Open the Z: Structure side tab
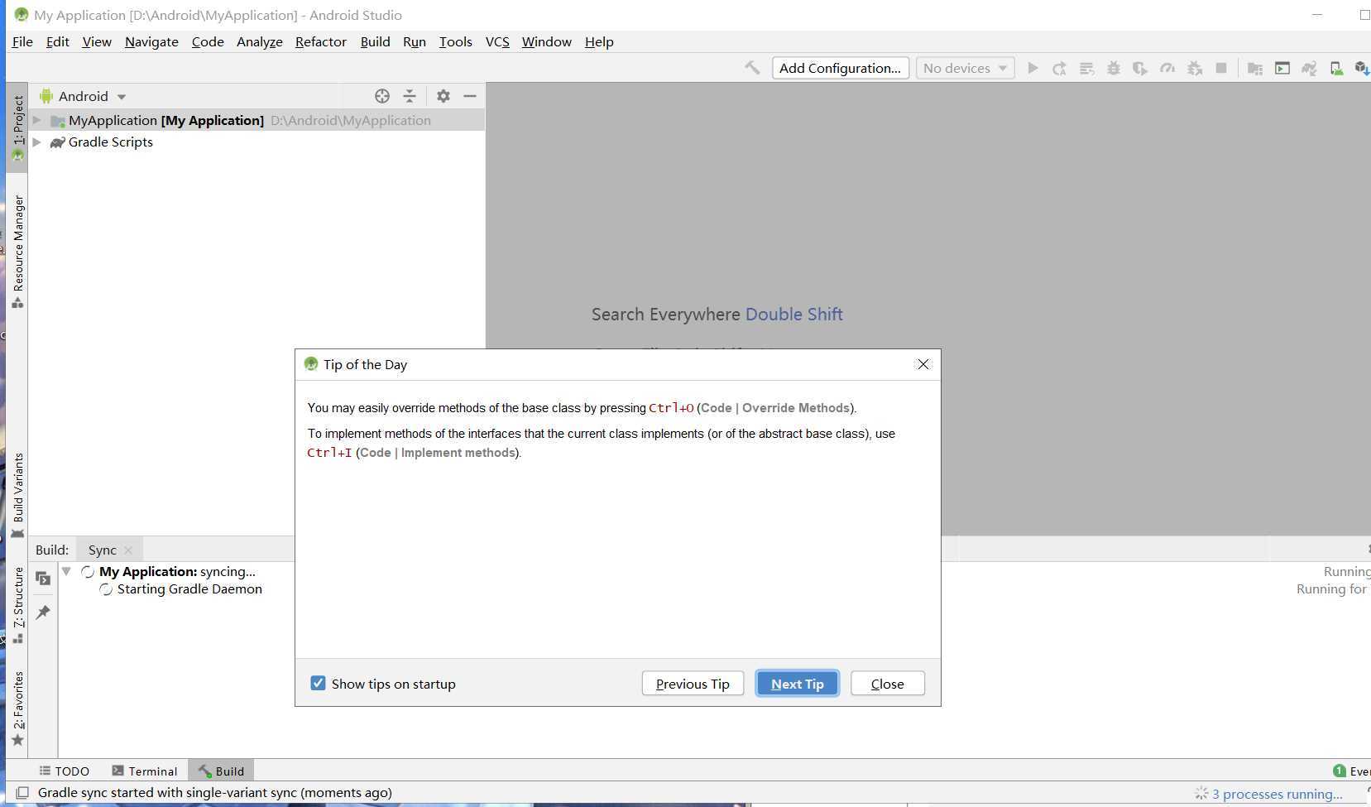The image size is (1371, 807). point(17,605)
